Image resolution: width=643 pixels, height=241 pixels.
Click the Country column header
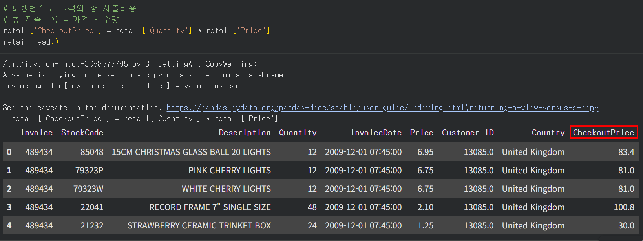tap(548, 133)
